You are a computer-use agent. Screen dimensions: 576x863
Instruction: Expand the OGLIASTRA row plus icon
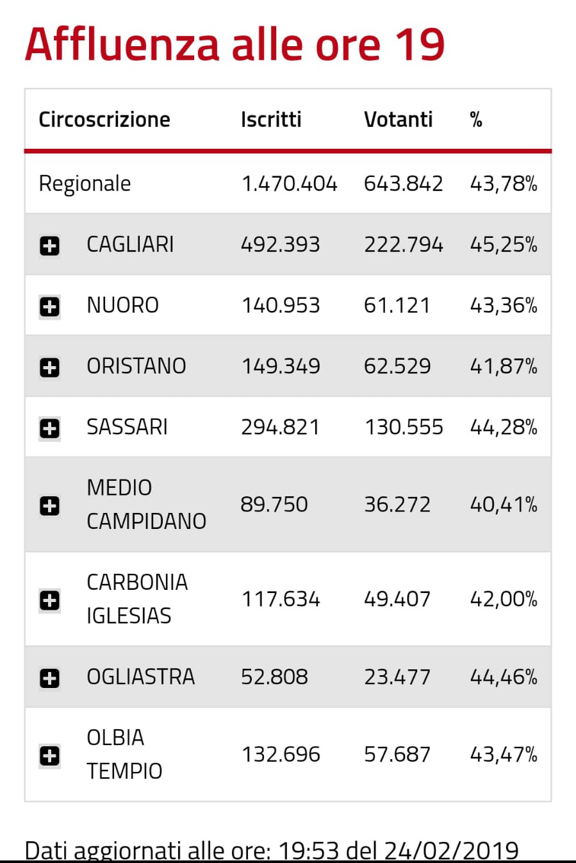[49, 678]
